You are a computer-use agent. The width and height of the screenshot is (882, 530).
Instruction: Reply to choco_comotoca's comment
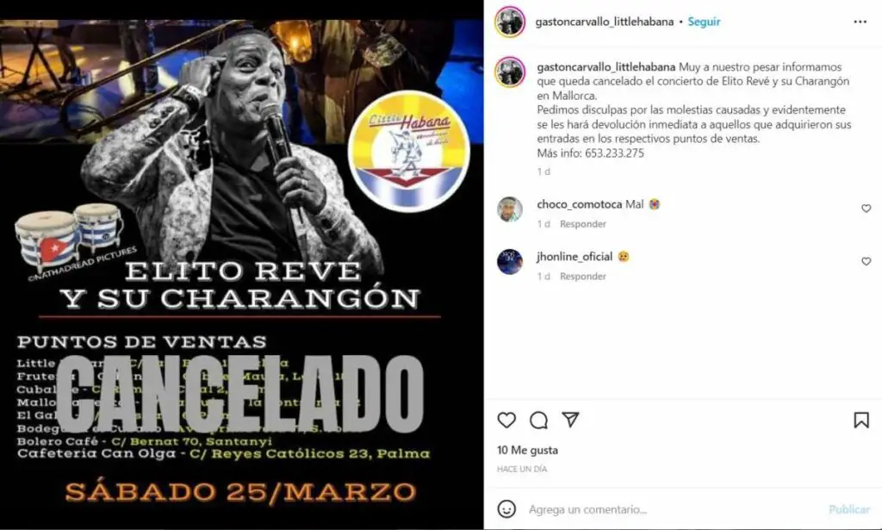(x=583, y=224)
